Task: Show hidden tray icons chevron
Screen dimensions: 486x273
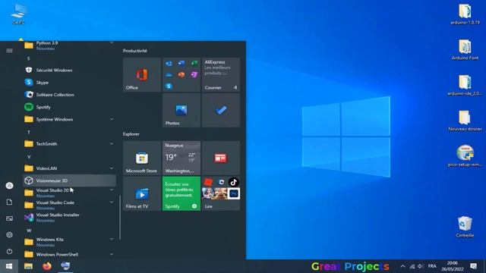Action: pyautogui.click(x=402, y=266)
